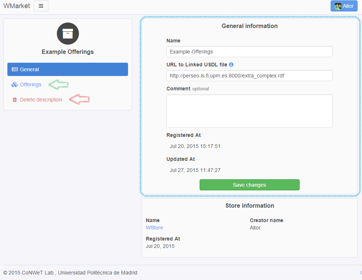Click inside the Comment text area
Image resolution: width=362 pixels, height=280 pixels.
pos(249,111)
